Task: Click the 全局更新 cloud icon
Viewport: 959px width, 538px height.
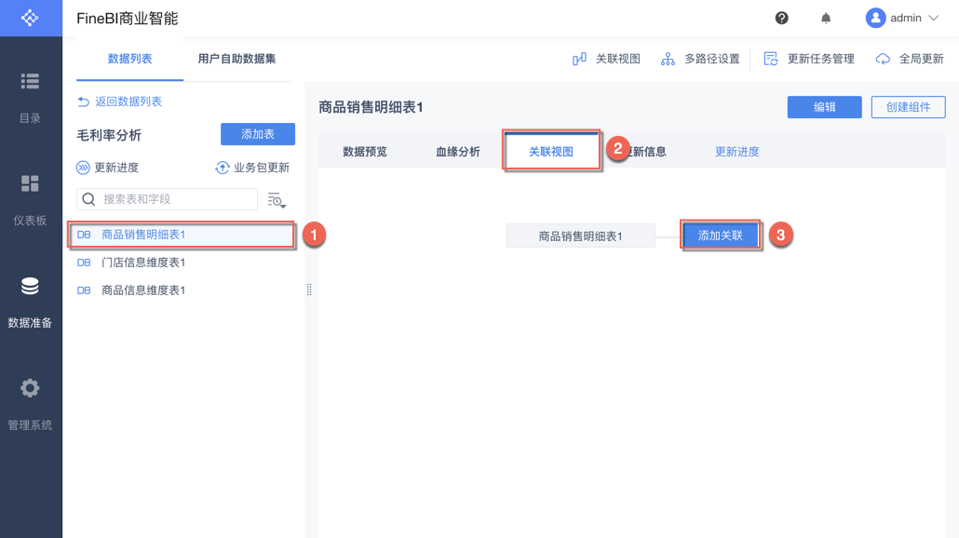Action: coord(883,59)
